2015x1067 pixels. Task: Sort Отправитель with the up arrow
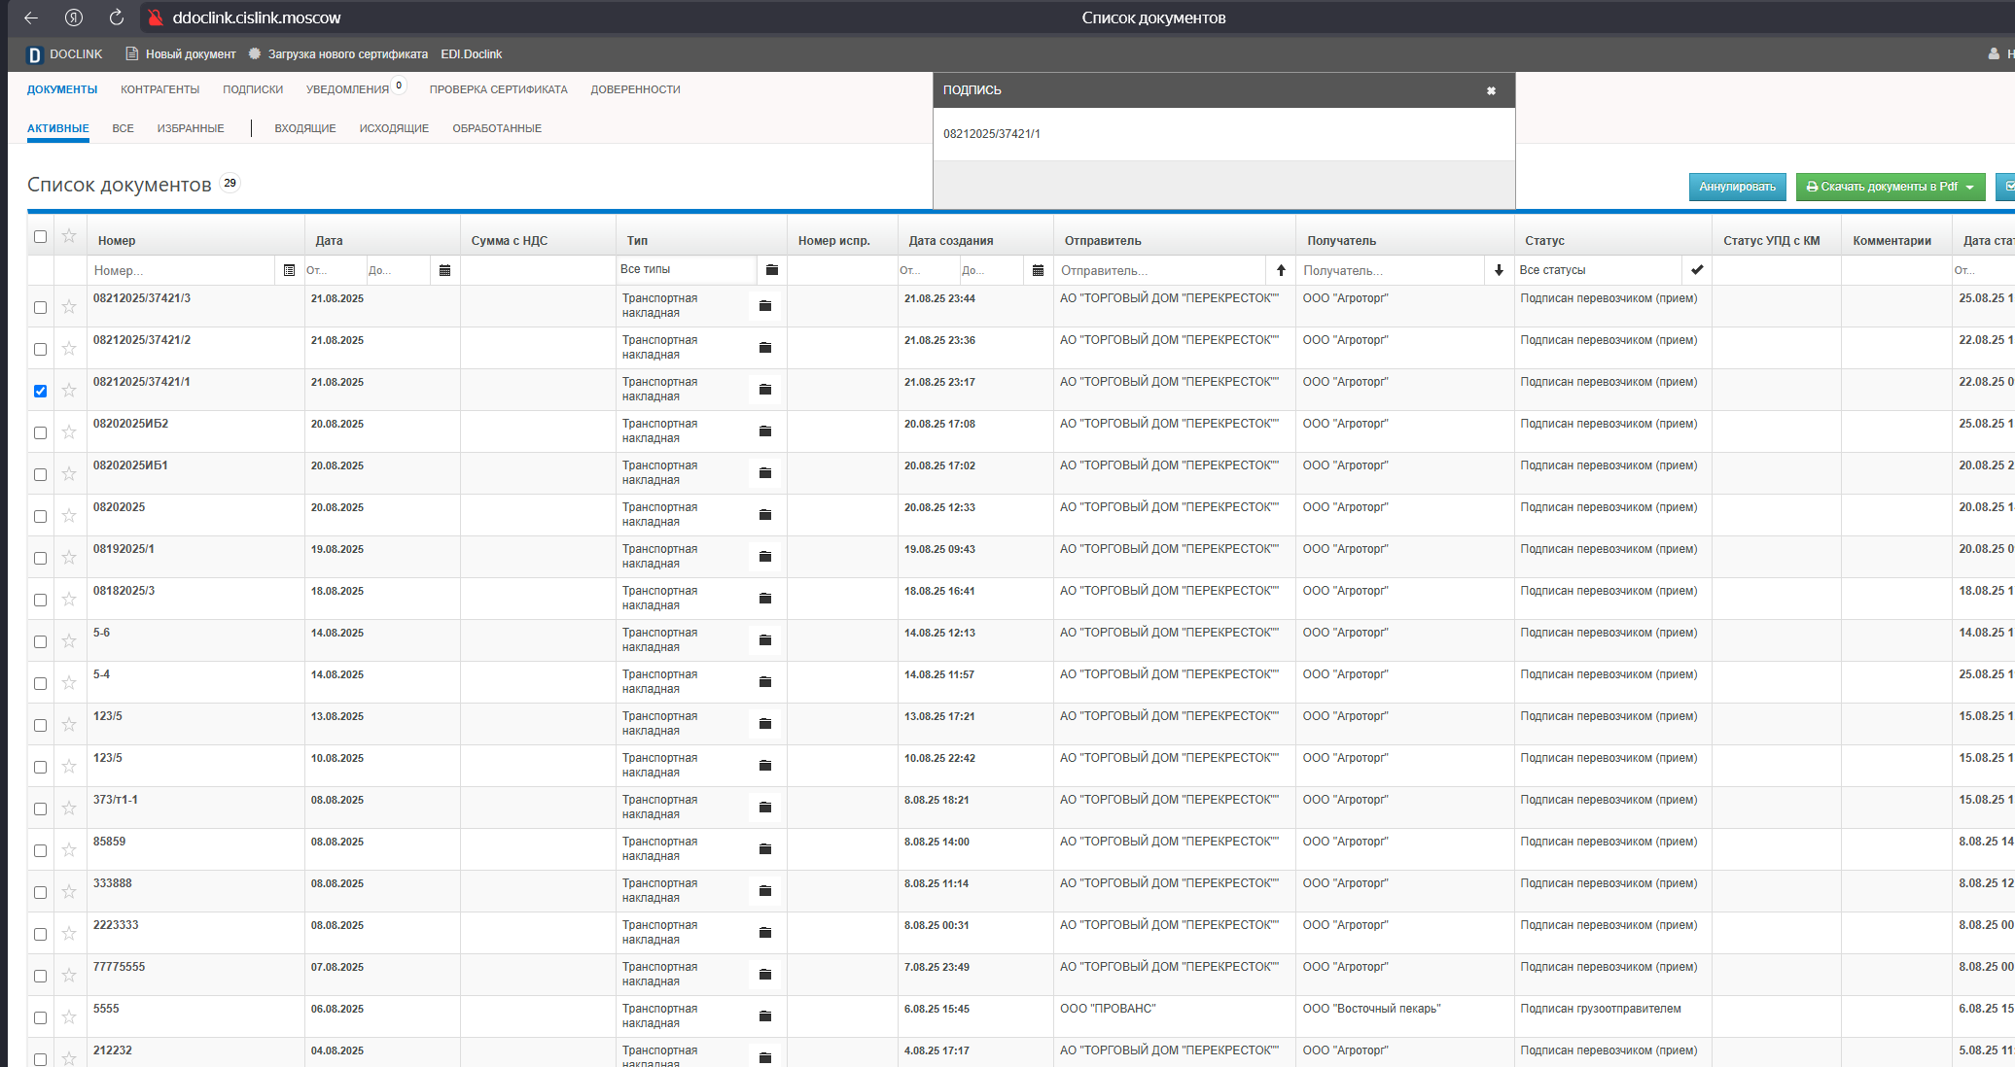coord(1281,270)
